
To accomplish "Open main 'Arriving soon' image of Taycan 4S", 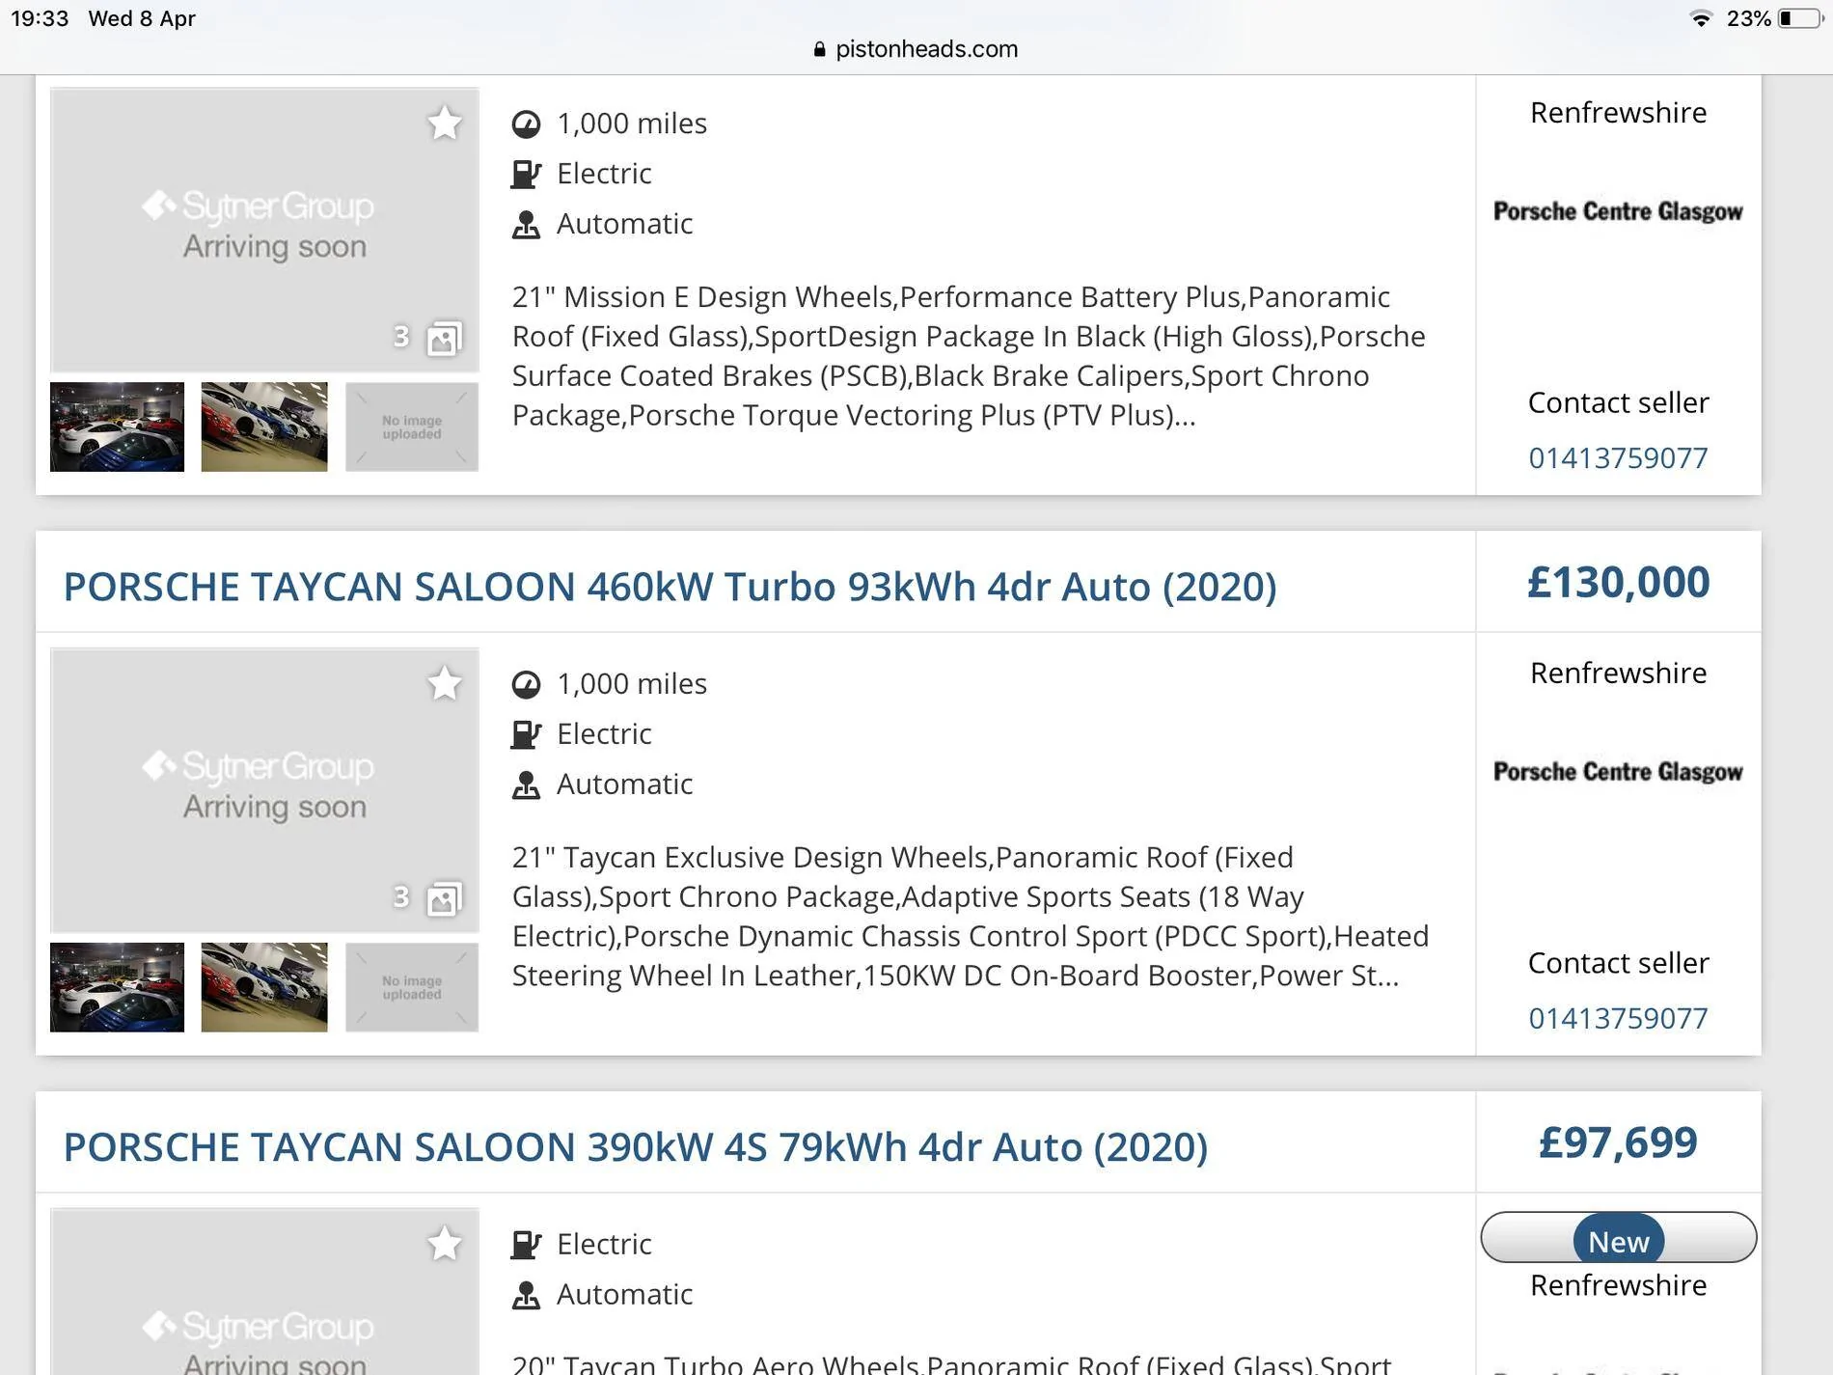I will pos(264,1291).
